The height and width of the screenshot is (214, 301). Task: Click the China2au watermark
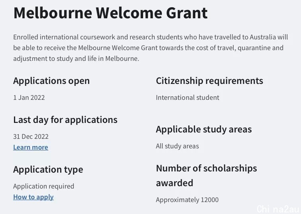(278, 209)
